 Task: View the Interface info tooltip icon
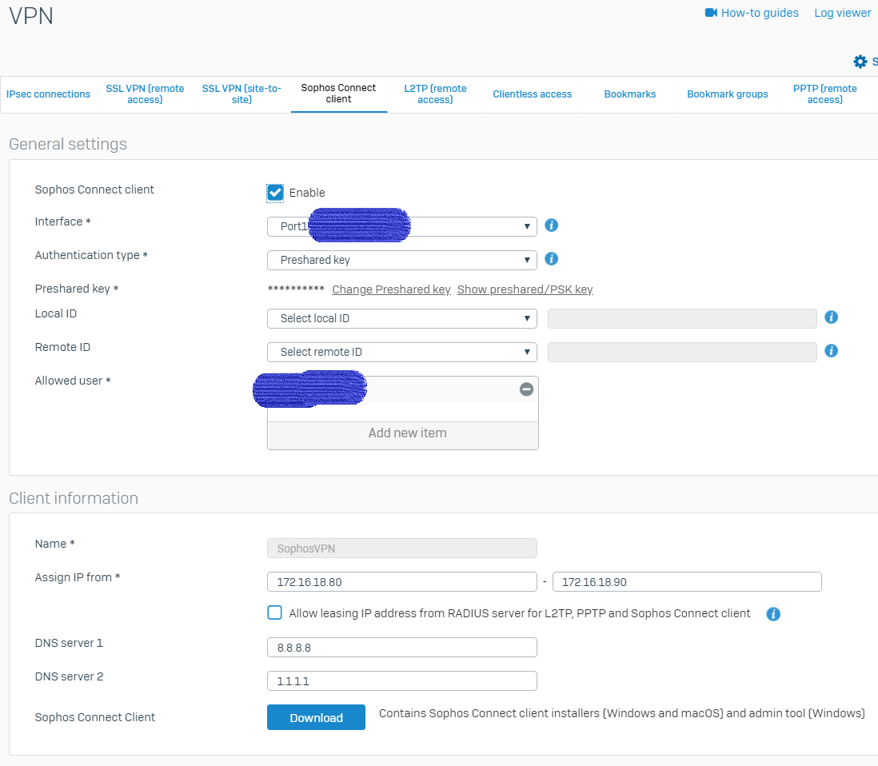pyautogui.click(x=551, y=225)
